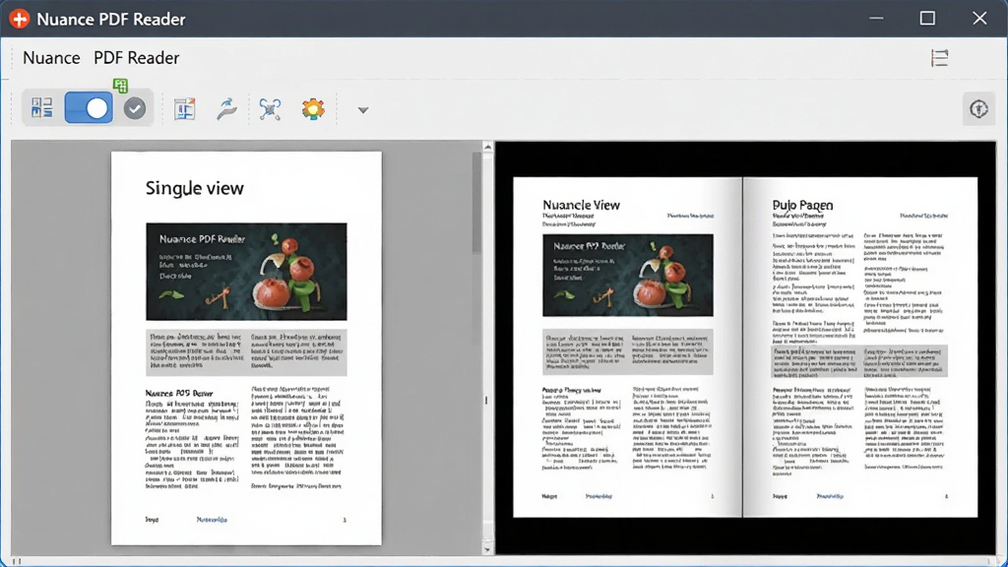The width and height of the screenshot is (1008, 567).
Task: Select the snapshot crosshair tool icon
Action: pyautogui.click(x=270, y=109)
